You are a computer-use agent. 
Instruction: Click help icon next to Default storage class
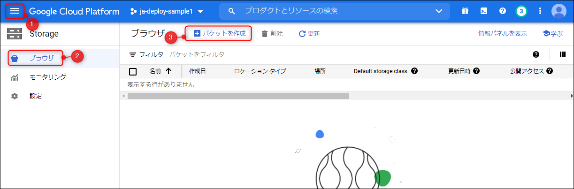[414, 71]
